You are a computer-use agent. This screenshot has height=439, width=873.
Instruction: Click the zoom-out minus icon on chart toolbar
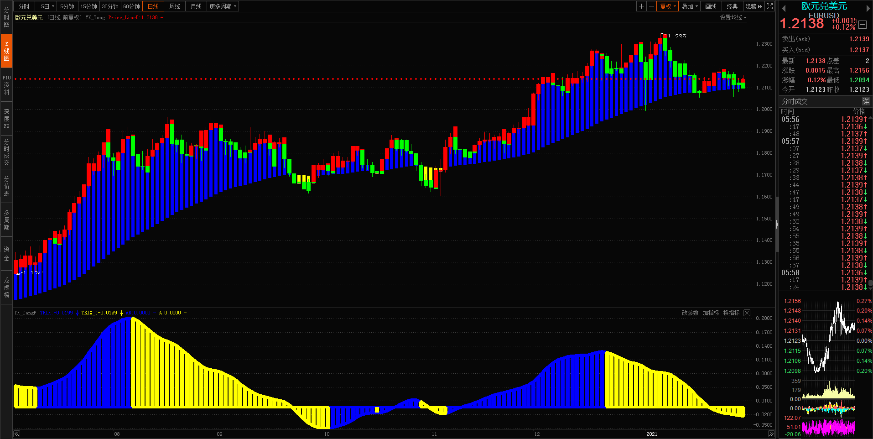(x=651, y=6)
